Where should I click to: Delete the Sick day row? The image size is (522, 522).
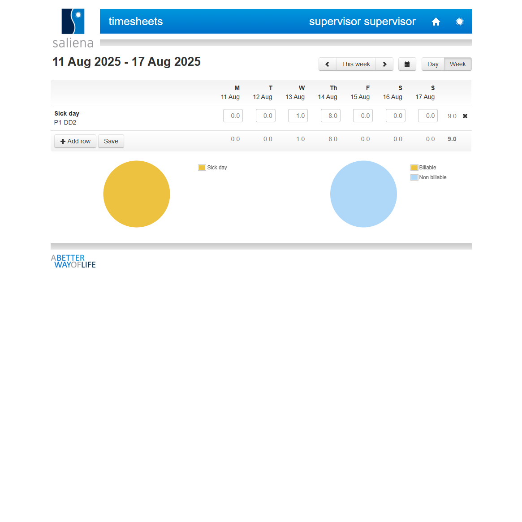465,116
